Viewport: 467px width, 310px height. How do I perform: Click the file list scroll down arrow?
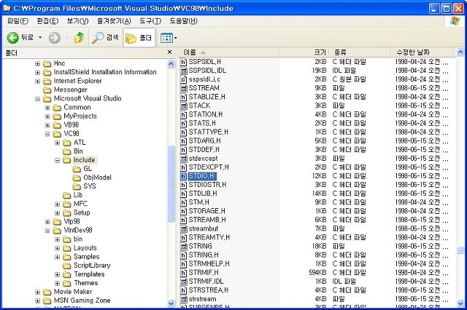[460, 303]
